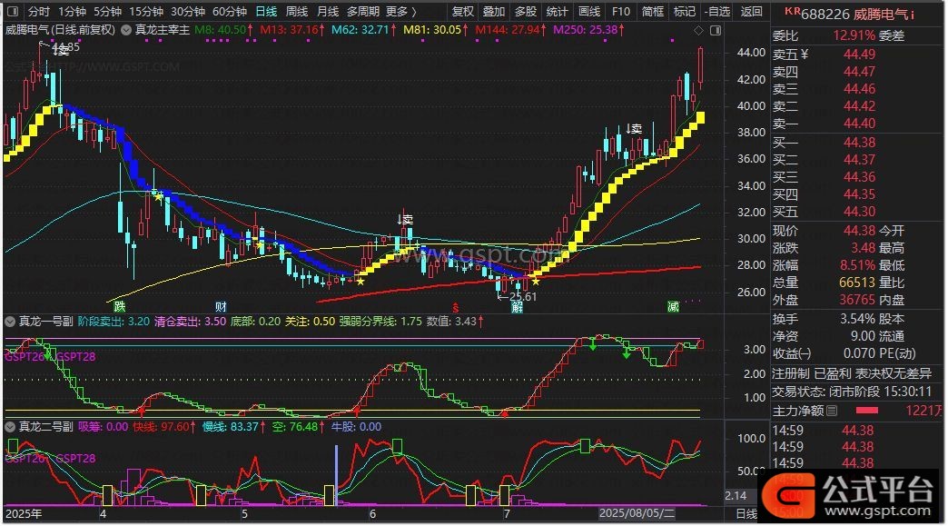Viewport: 948px width, 526px height.
Task: Select the 日线 daily chart tab
Action: (266, 12)
